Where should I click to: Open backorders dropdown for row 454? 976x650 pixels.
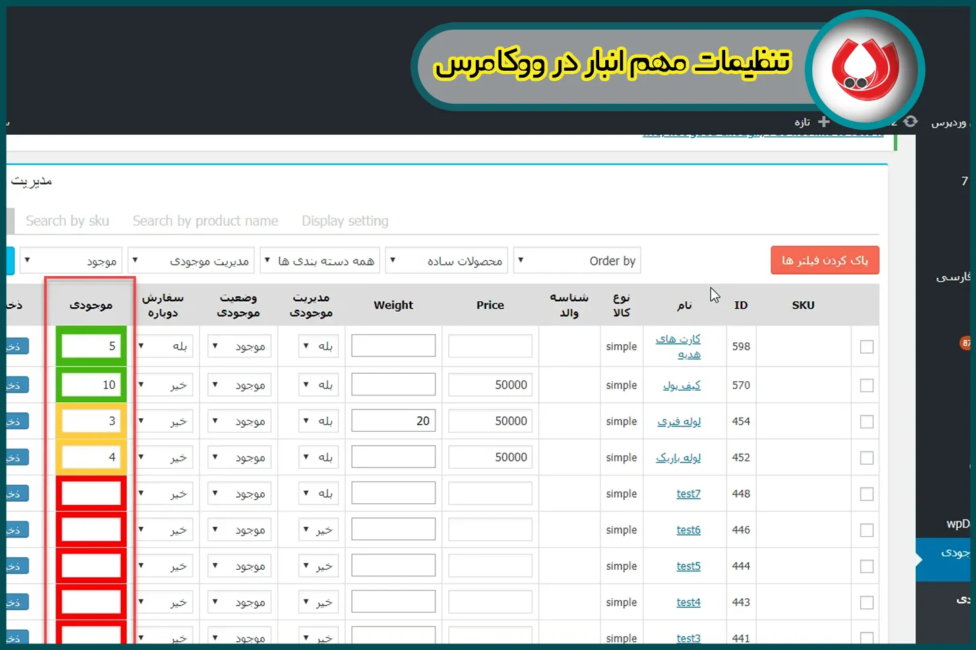pos(164,421)
